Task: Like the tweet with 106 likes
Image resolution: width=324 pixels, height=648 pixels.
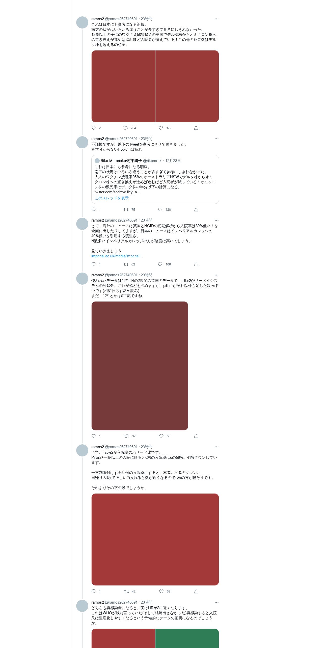Action: tap(160, 264)
